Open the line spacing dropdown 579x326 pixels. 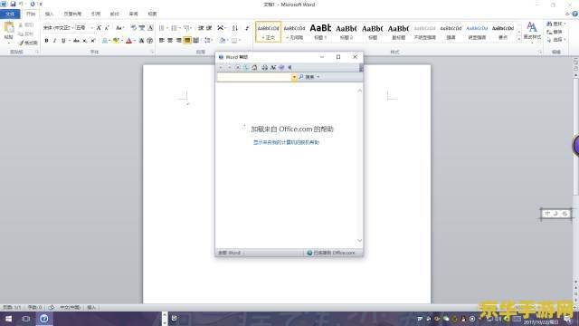click(x=208, y=40)
